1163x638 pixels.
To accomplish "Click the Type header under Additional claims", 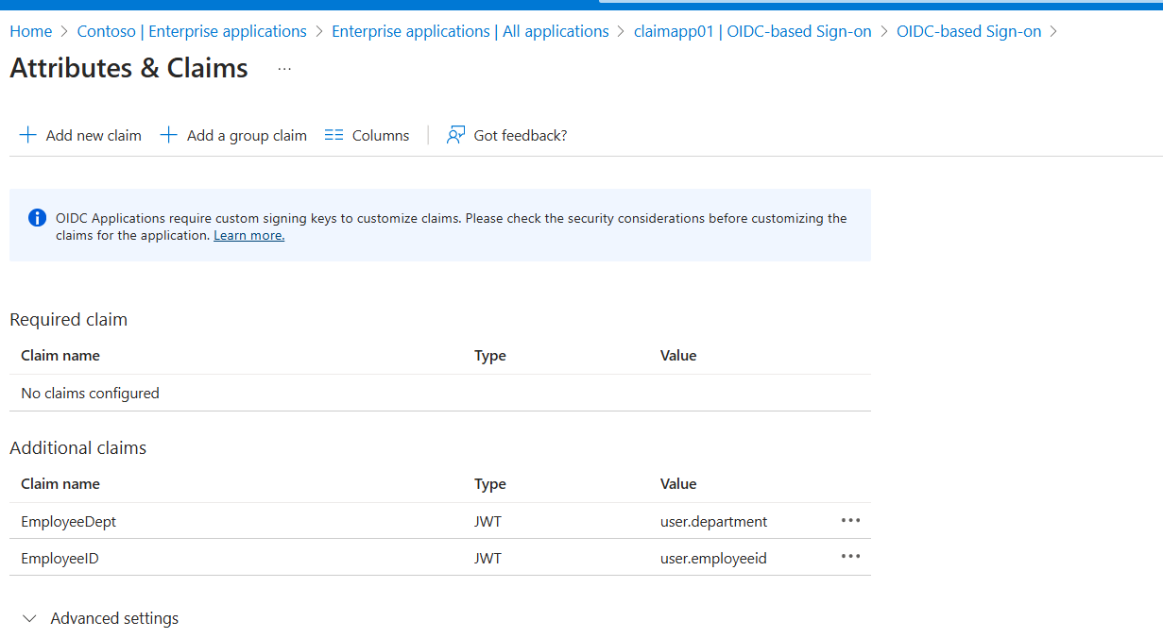I will (490, 483).
